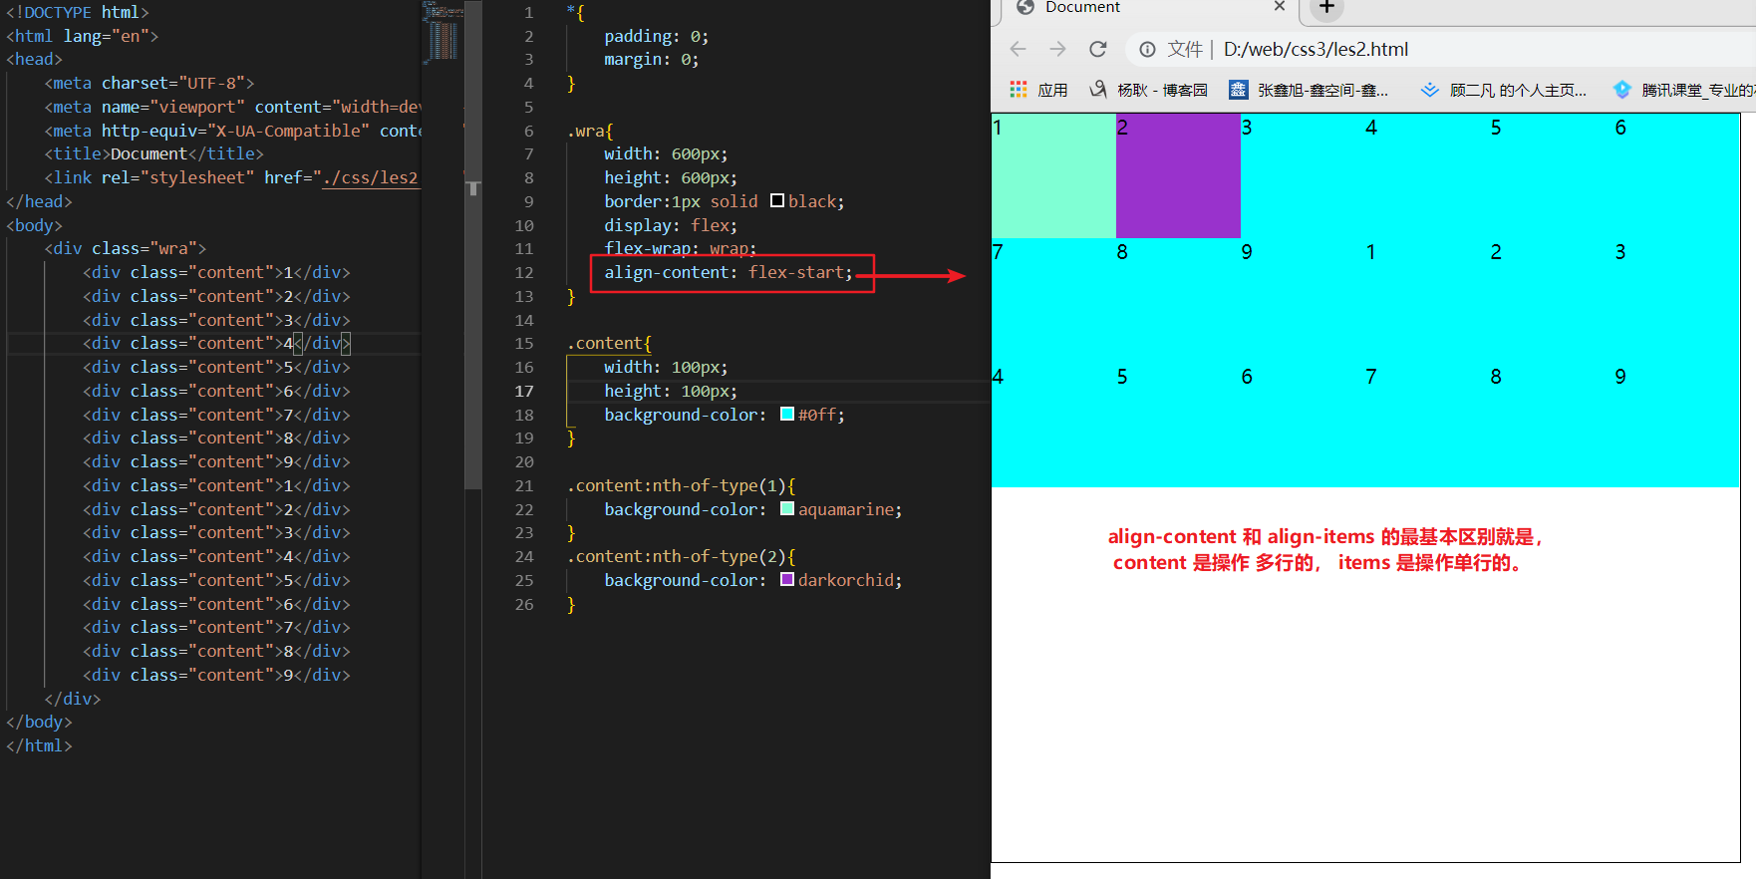Open the #0ff background color swatch
The height and width of the screenshot is (879, 1756).
[x=787, y=415]
